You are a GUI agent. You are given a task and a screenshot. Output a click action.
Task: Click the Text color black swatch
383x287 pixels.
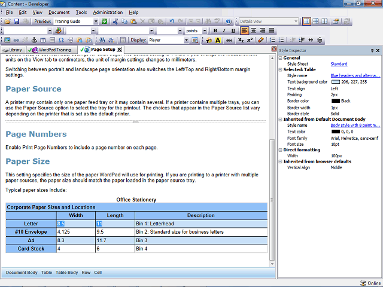[335, 132]
